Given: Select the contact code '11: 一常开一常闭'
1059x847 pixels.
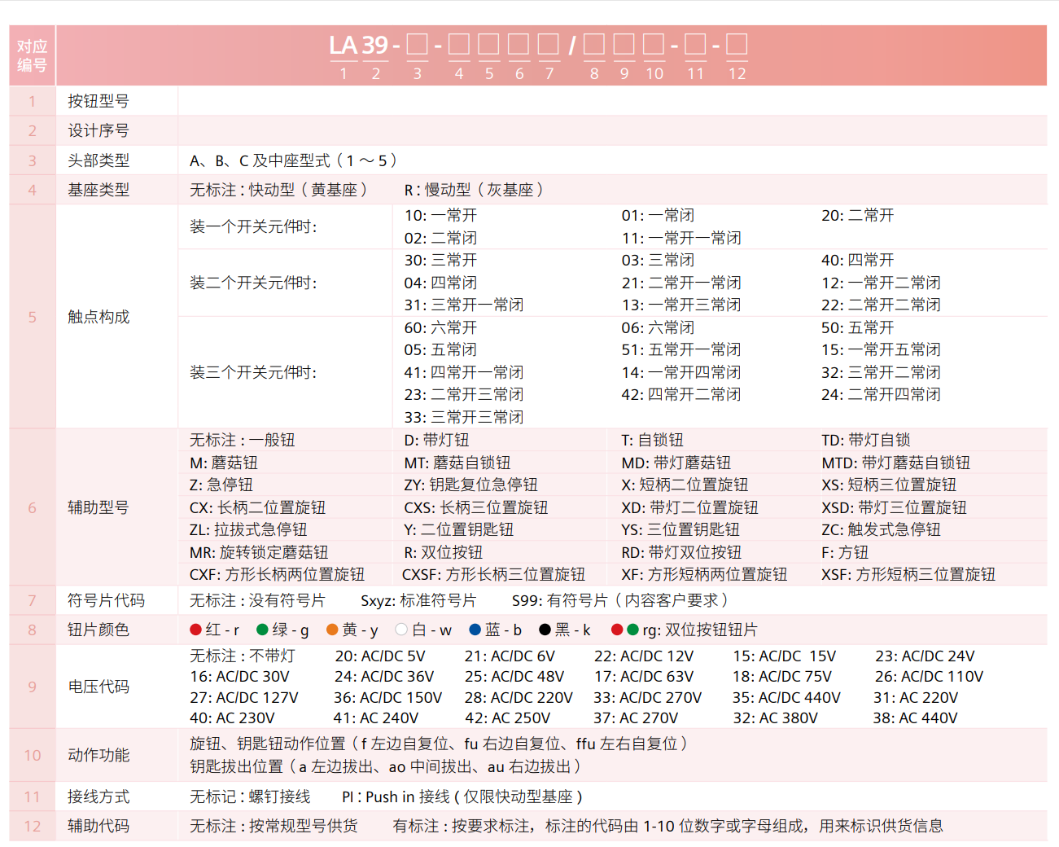Looking at the screenshot, I should [x=681, y=238].
